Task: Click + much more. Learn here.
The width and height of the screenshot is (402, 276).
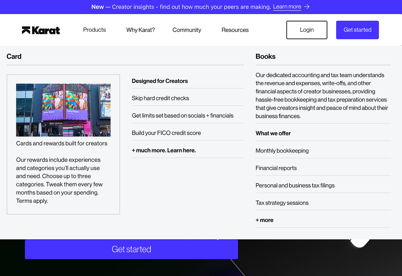Action: (164, 150)
